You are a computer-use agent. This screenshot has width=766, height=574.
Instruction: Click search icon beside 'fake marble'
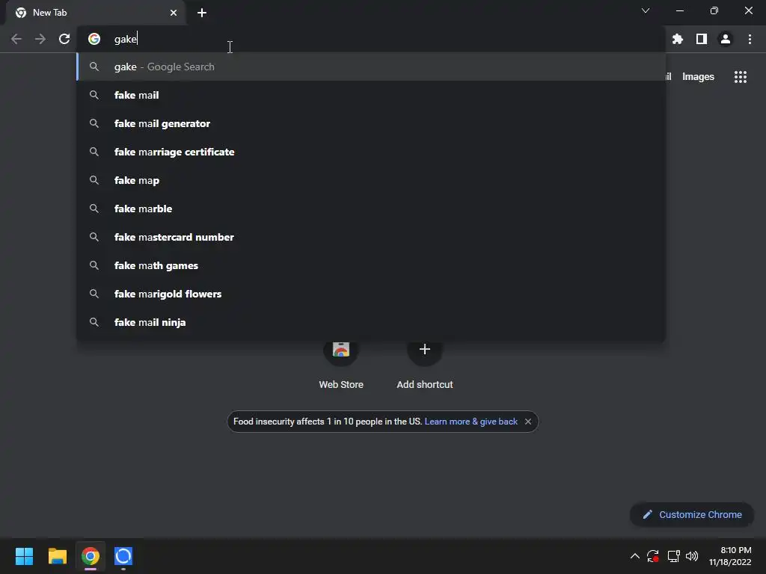click(x=94, y=209)
